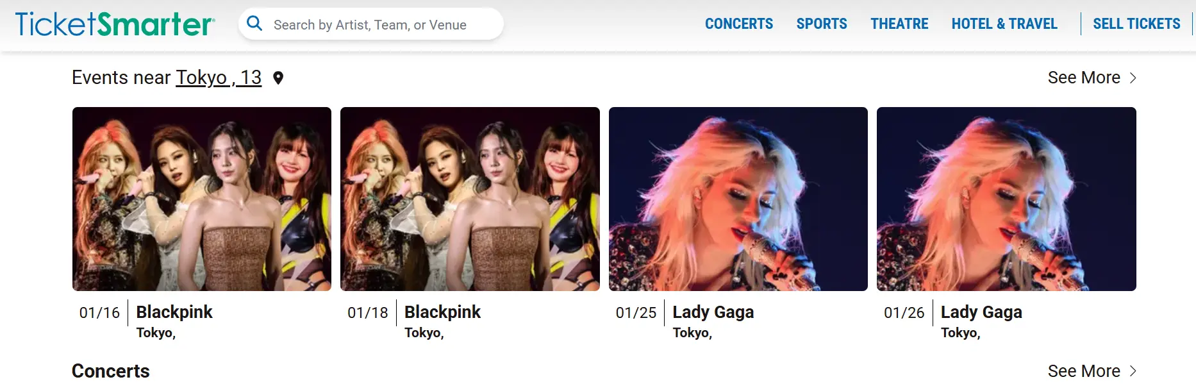This screenshot has width=1196, height=384.
Task: Open the Blackpink 01/16 event image
Action: 202,199
